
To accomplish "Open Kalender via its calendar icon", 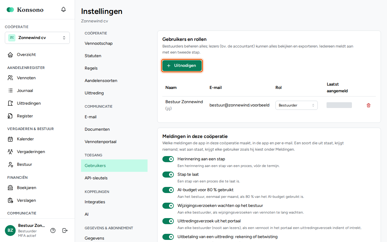I will pyautogui.click(x=10, y=139).
